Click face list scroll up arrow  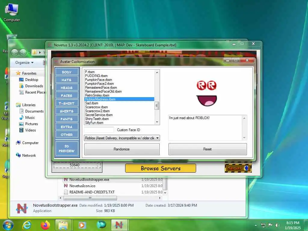coord(157,72)
